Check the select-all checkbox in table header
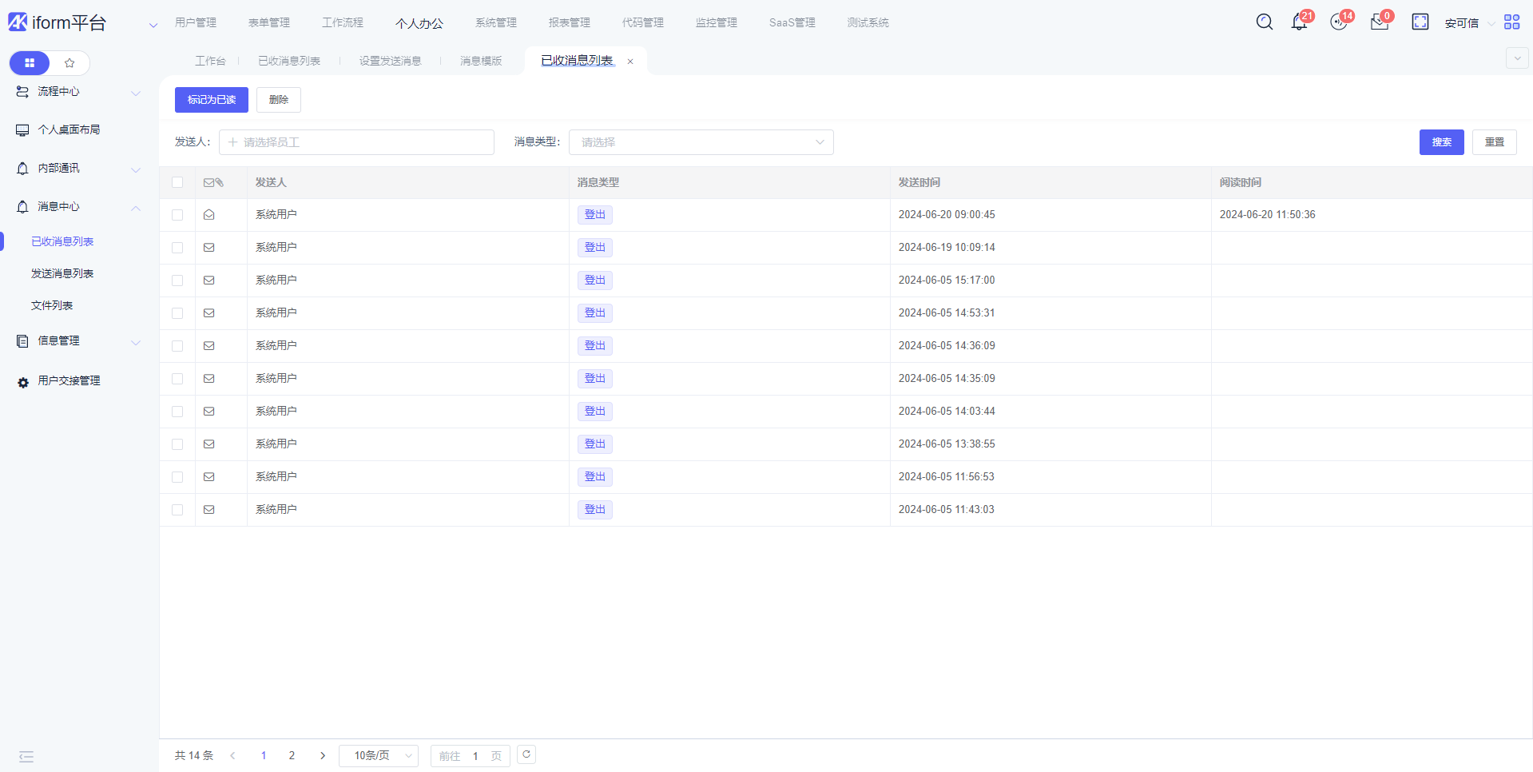Image resolution: width=1533 pixels, height=772 pixels. coord(177,182)
